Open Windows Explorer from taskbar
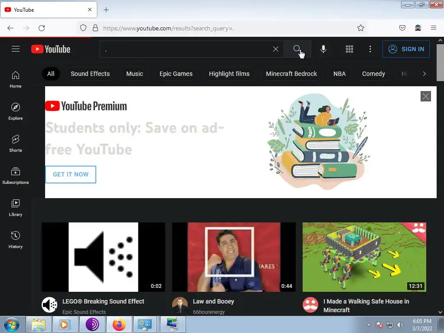The height and width of the screenshot is (333, 444). pos(39,324)
